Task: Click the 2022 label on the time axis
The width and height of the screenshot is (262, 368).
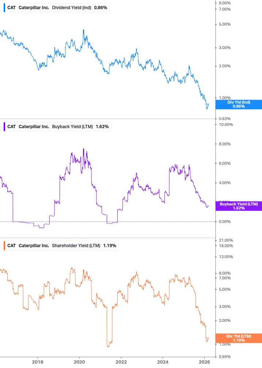Action: click(121, 362)
